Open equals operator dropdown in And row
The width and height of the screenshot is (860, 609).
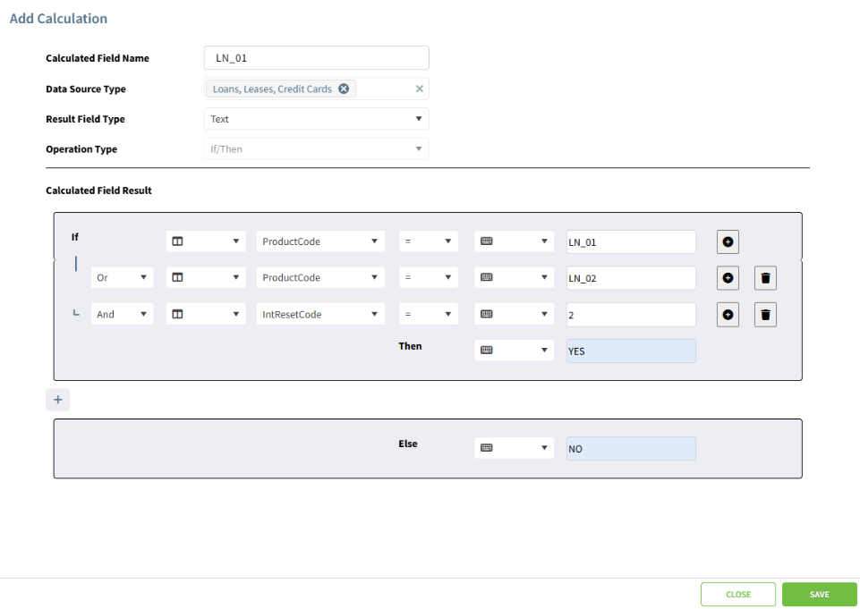[429, 314]
